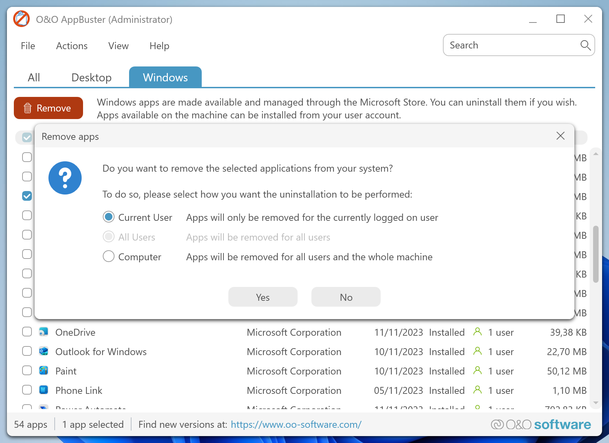Click the O&O AppBuster logo icon
Image resolution: width=609 pixels, height=443 pixels.
coord(21,19)
